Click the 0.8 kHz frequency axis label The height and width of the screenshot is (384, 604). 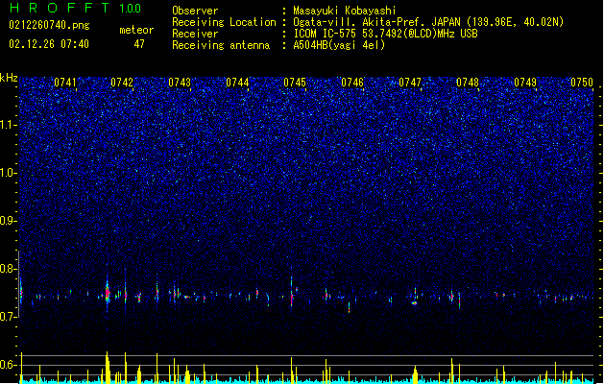click(x=8, y=269)
